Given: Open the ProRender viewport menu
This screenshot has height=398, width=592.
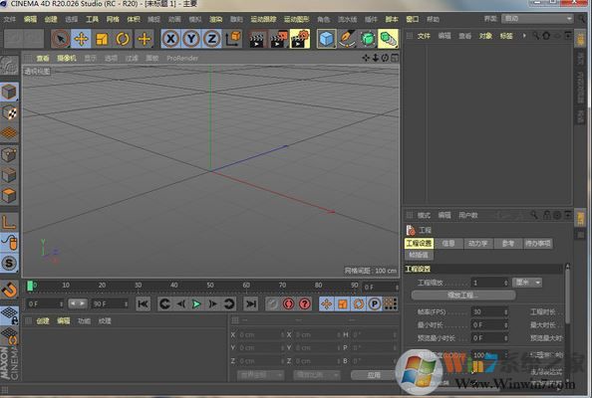Looking at the screenshot, I should [182, 58].
